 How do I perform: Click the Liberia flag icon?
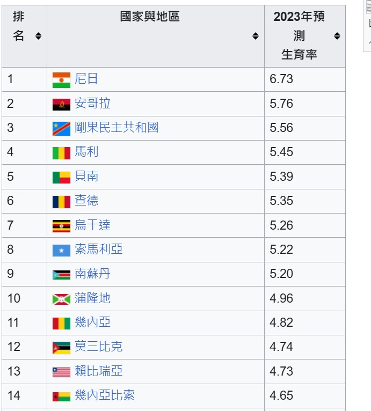(61, 372)
